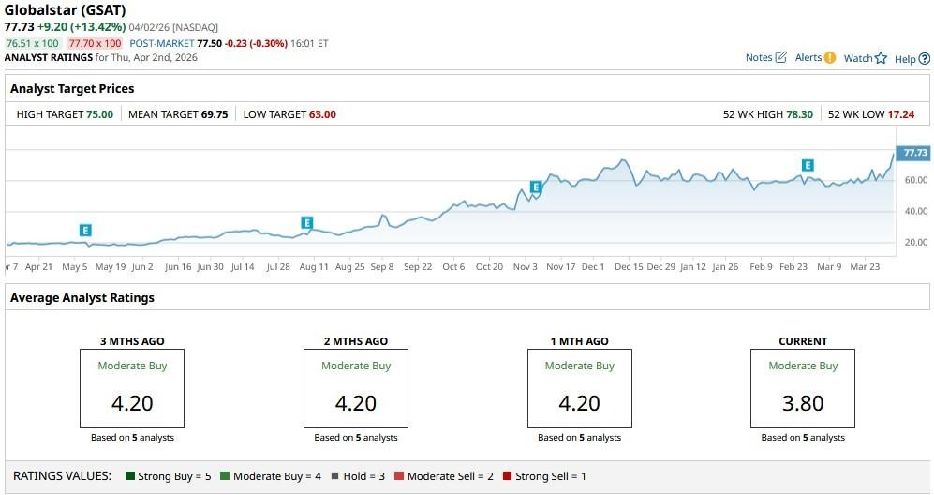Click the Dec 15 date label on axis
The image size is (934, 495).
[x=629, y=266]
